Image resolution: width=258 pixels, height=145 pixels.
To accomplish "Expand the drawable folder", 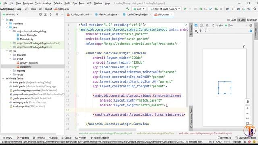I will pos(10,55).
